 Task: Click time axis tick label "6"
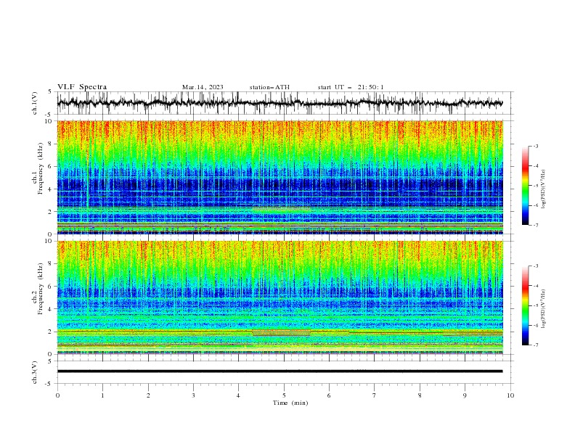tap(330, 395)
